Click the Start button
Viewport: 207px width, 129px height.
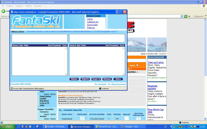click(7, 127)
